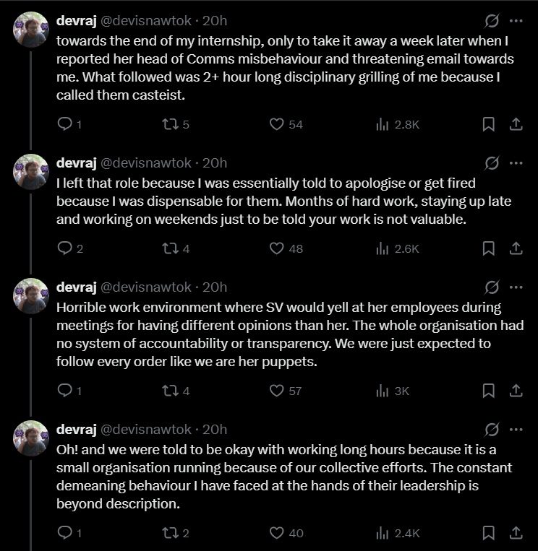
Task: Like the tweet with 54 likes
Action: pyautogui.click(x=286, y=124)
